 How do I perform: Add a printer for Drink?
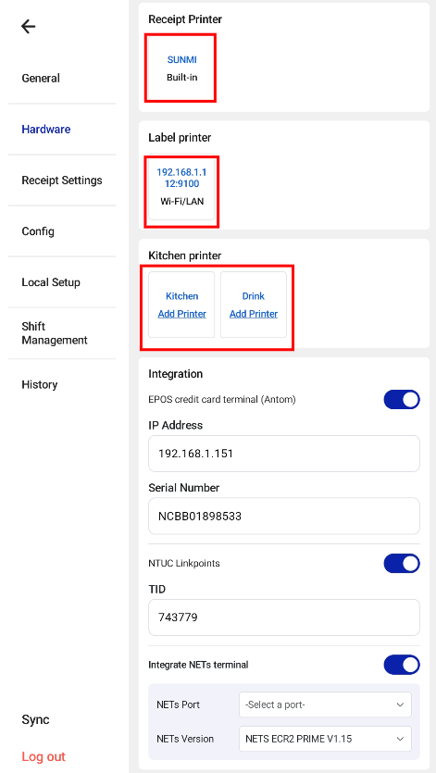coord(254,314)
